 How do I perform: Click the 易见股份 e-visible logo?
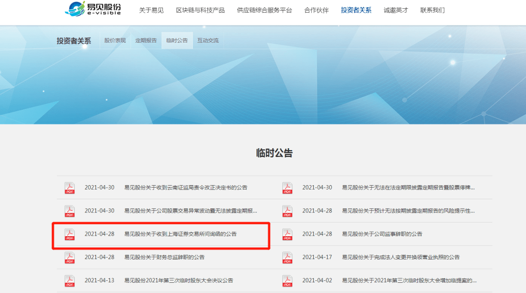click(x=93, y=9)
